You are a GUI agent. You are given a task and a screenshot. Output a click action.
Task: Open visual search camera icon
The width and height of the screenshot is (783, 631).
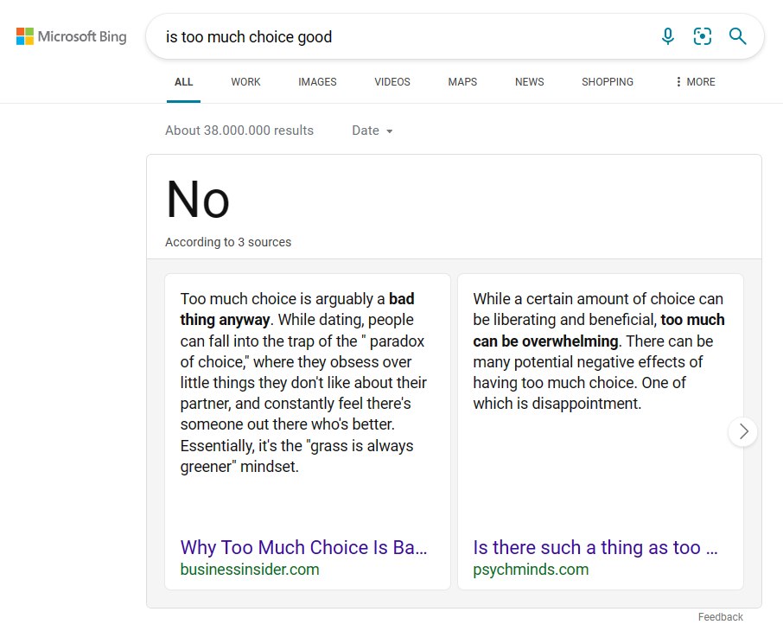tap(702, 36)
